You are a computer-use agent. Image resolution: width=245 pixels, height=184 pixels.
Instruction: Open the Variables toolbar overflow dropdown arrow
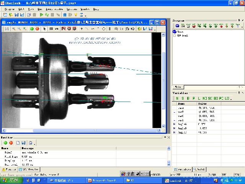[x=230, y=99]
